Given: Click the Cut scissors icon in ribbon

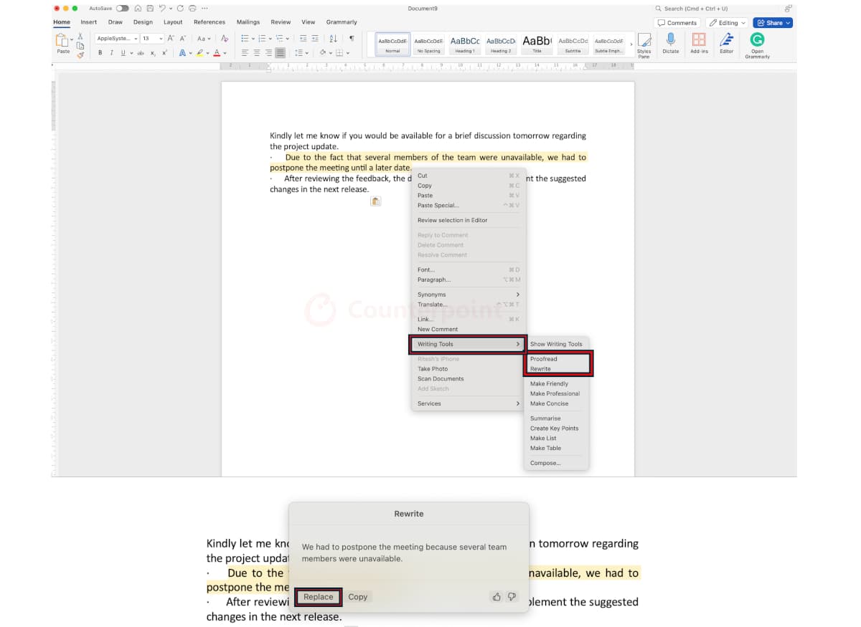Looking at the screenshot, I should click(80, 37).
